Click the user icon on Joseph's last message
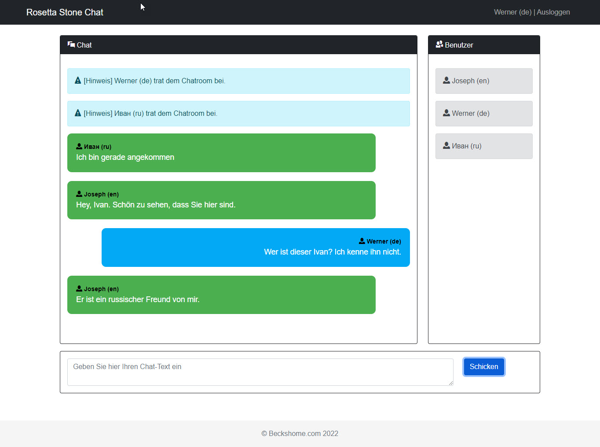This screenshot has height=447, width=600. tap(79, 288)
